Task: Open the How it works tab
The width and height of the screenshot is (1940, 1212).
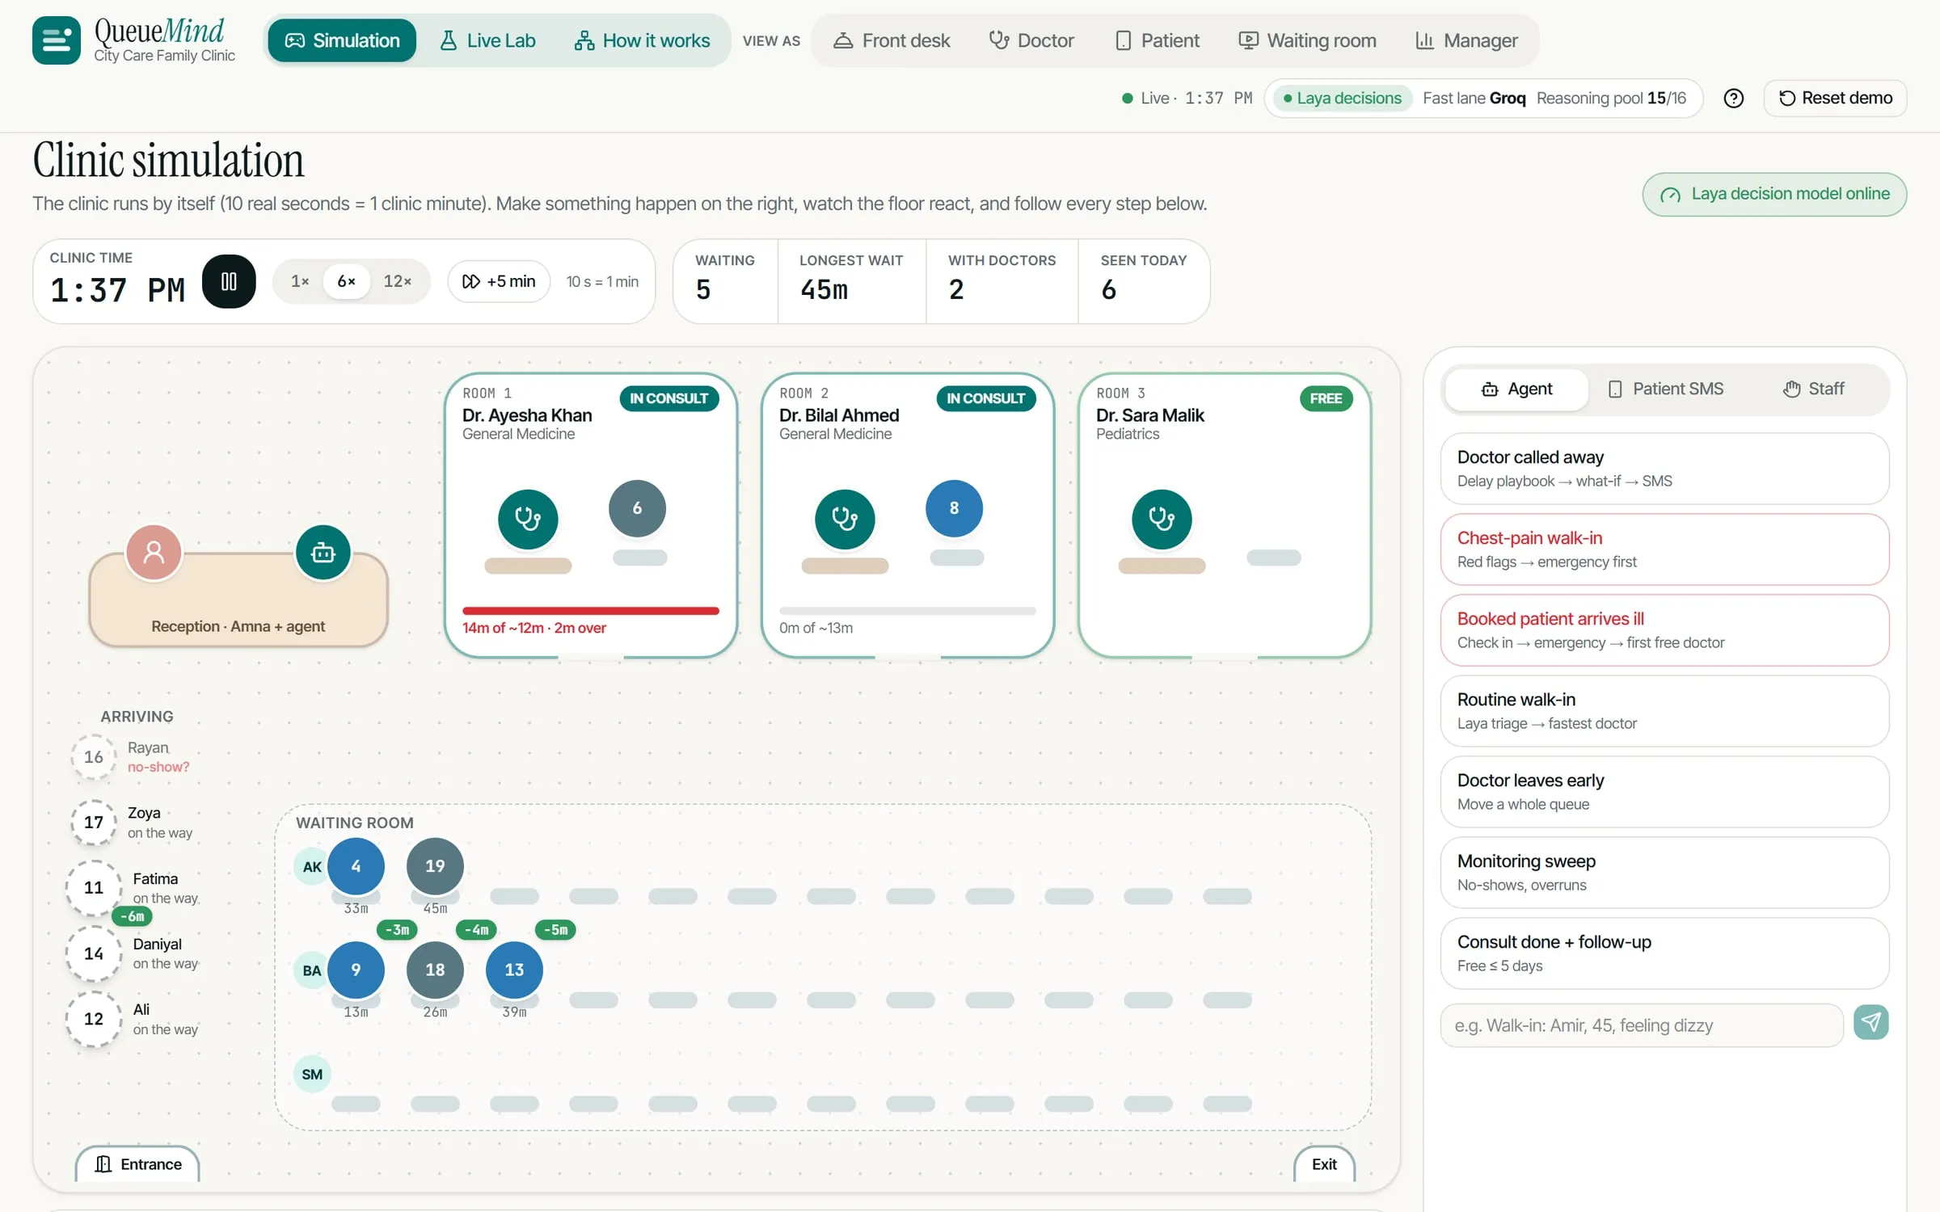Action: tap(642, 40)
